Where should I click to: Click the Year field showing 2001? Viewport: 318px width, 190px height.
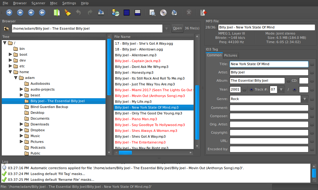tap(235, 90)
